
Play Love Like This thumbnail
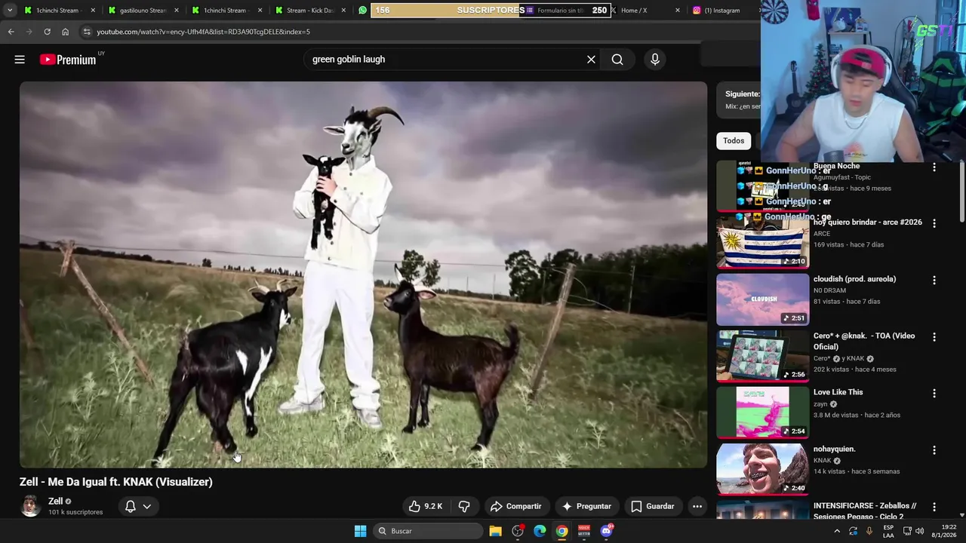pyautogui.click(x=762, y=412)
